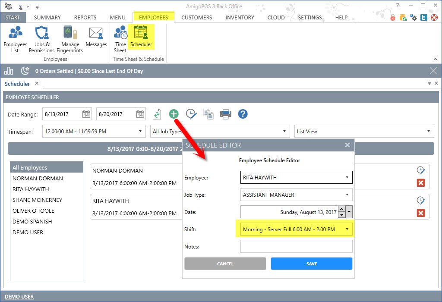Screen dimensions: 442x302
Task: Edit Rita Haywith's schedule entry
Action: tap(421, 200)
